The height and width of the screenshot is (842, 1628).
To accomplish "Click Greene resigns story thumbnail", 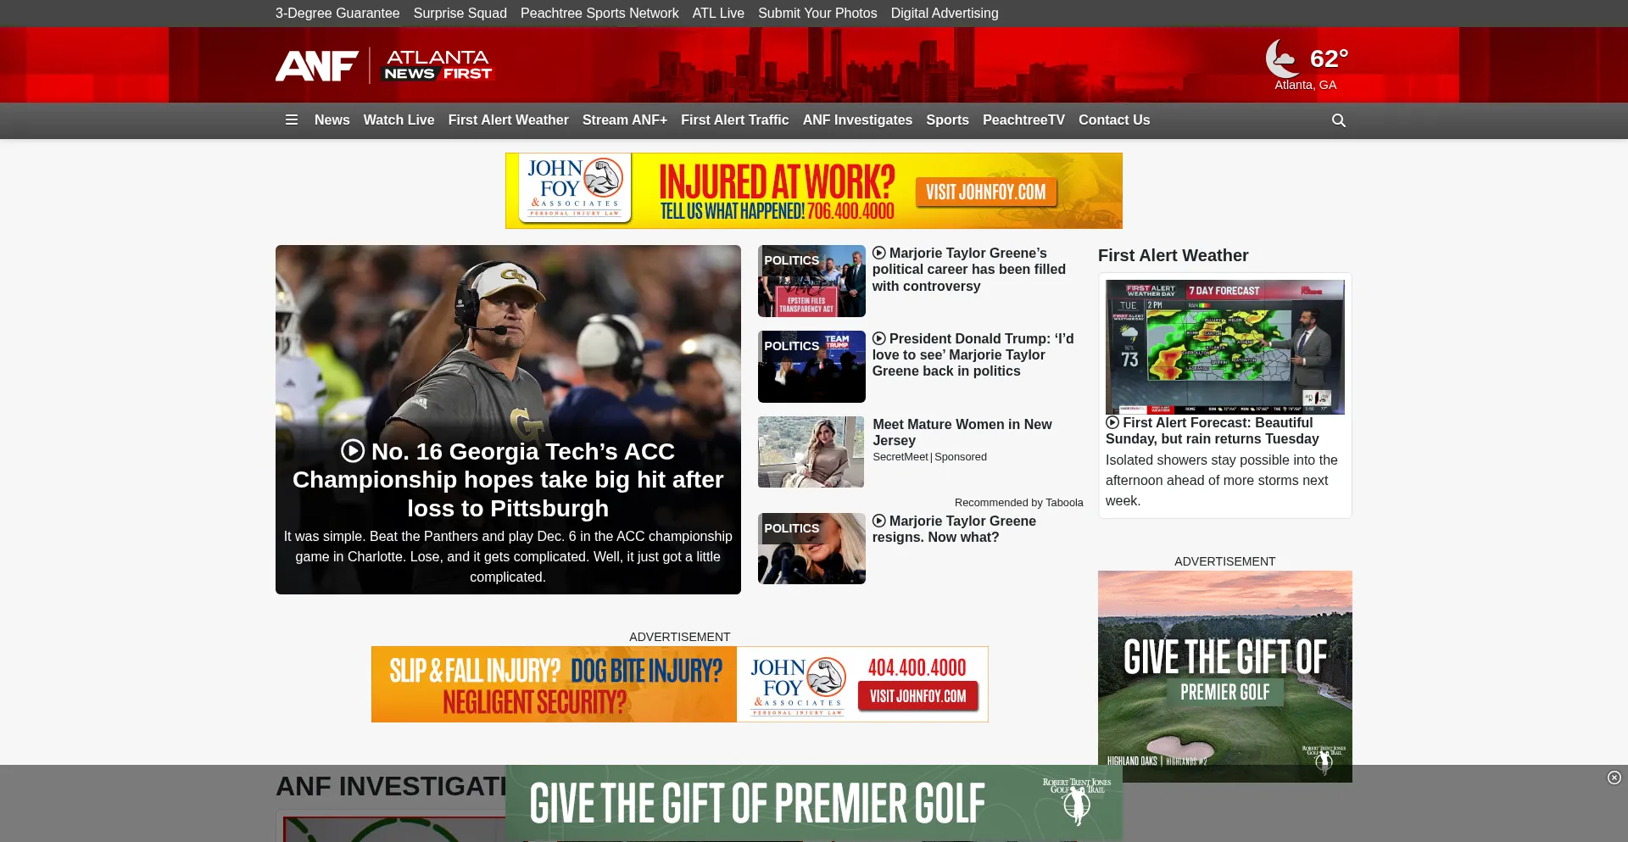I will click(811, 549).
